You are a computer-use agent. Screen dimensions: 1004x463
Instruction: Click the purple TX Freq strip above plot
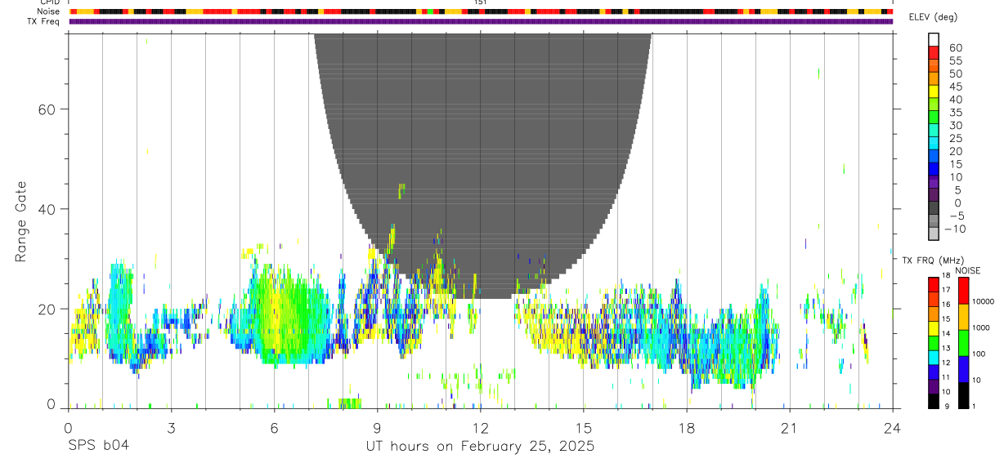[x=481, y=21]
